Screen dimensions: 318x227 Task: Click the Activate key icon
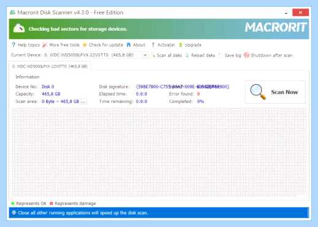point(153,45)
